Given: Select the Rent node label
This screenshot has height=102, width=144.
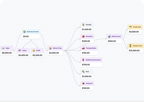Looking at the screenshot, I should click(x=87, y=72).
